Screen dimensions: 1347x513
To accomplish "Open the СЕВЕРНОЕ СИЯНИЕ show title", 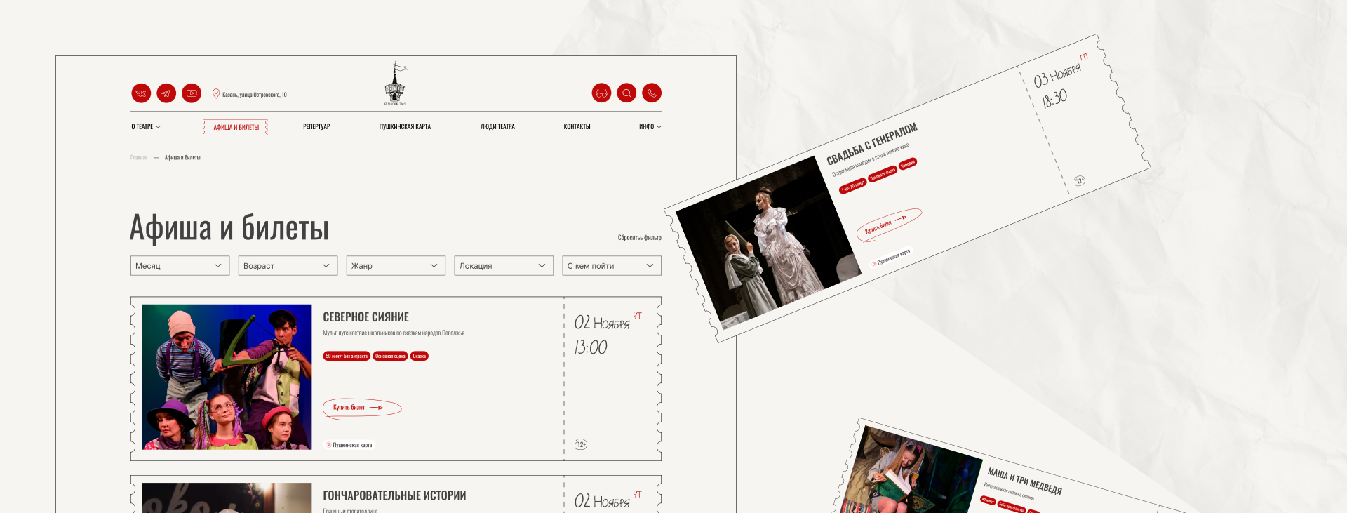I will pyautogui.click(x=366, y=317).
